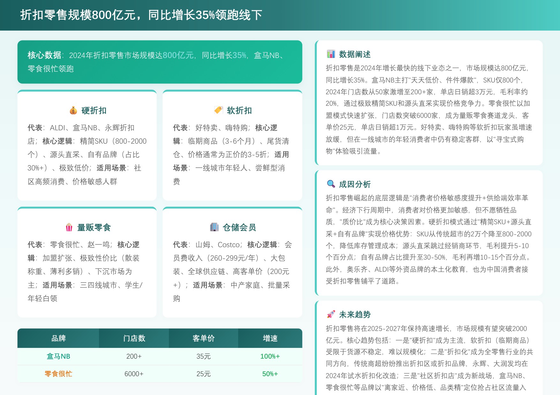Click the popcorn icon on 量贩零食 card
Screen dimensions: 560x395
point(69,227)
